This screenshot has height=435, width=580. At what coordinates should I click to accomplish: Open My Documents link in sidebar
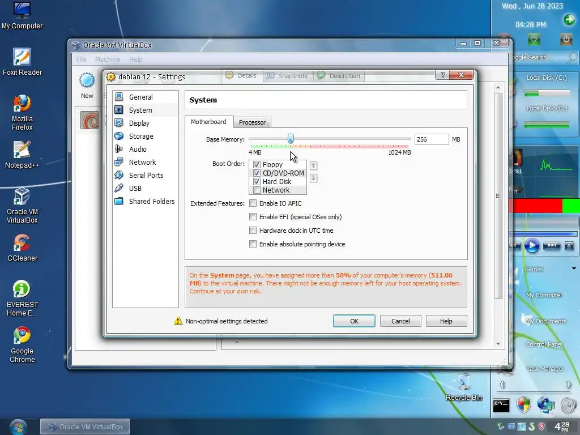[545, 321]
